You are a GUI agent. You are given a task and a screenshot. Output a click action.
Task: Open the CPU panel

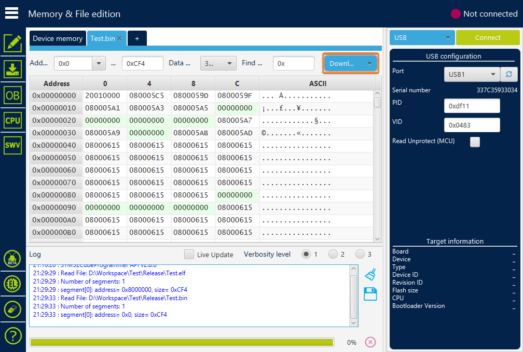pos(12,120)
